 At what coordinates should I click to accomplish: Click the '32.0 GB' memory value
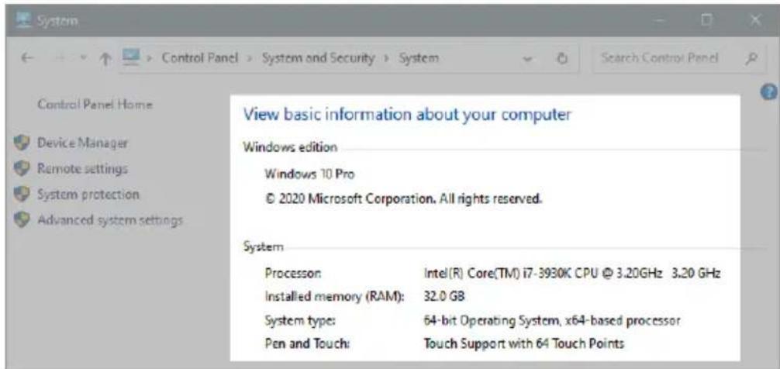click(x=443, y=297)
